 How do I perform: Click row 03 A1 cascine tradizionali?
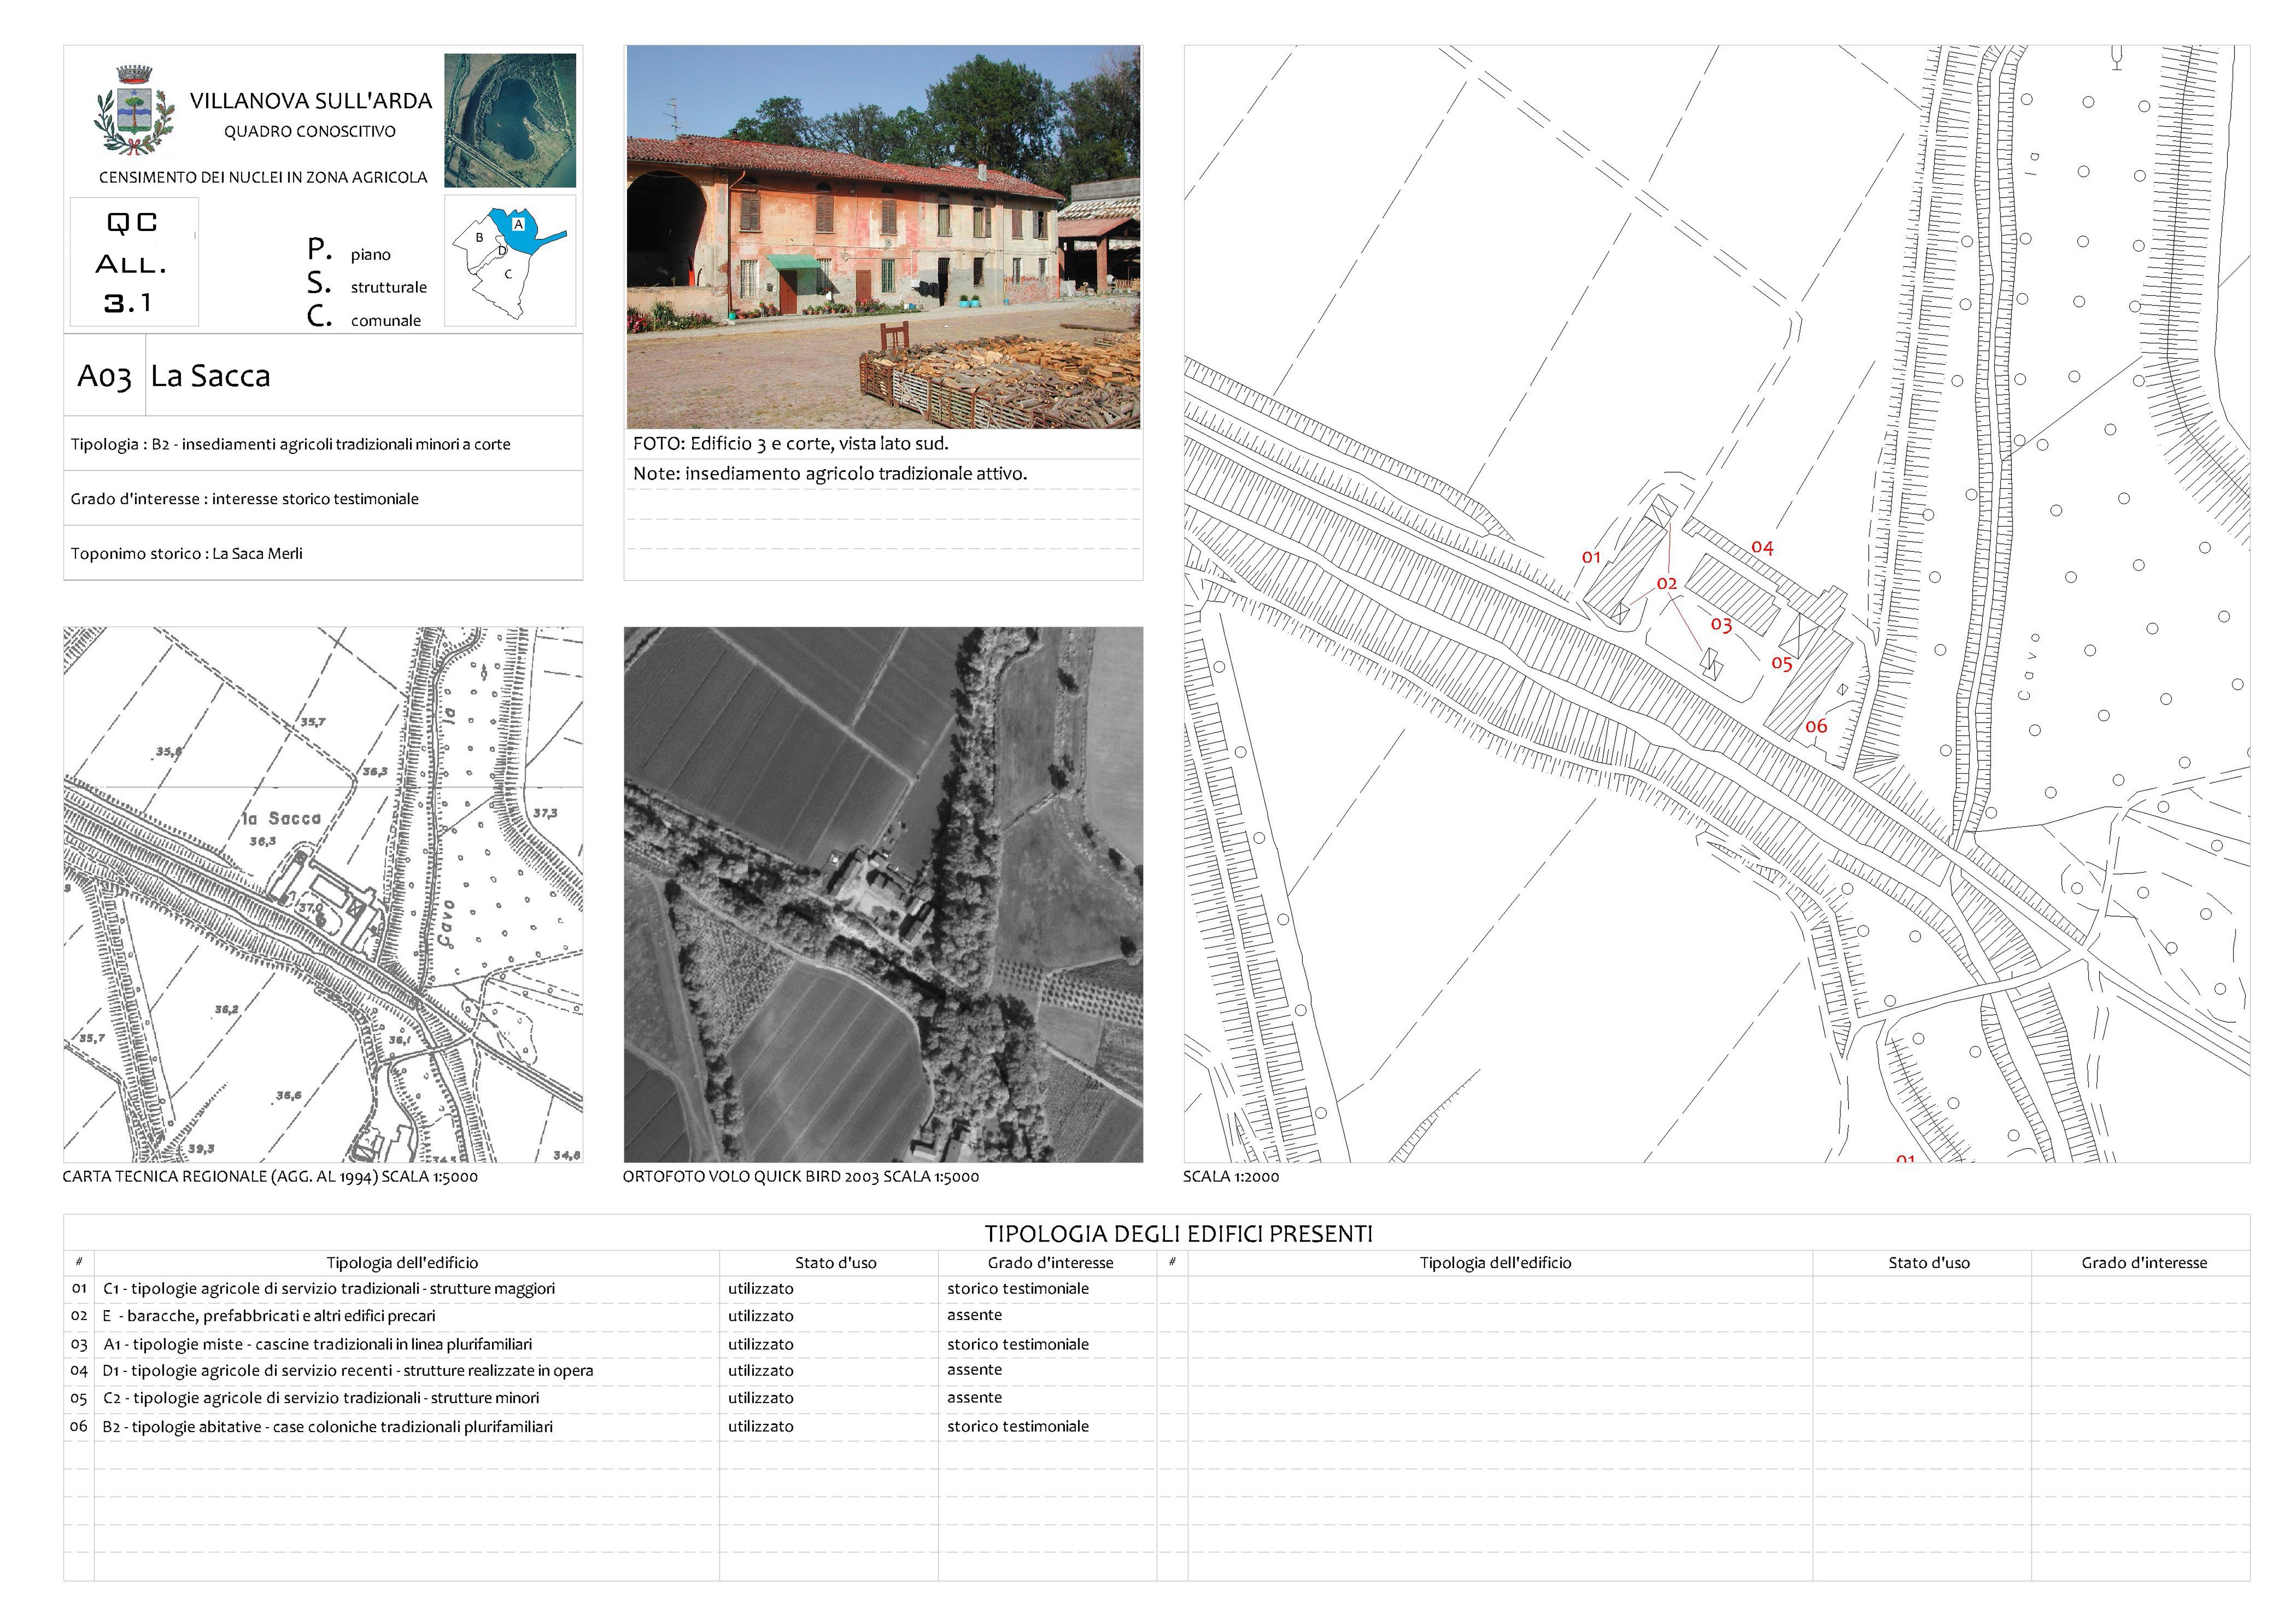tap(318, 1344)
